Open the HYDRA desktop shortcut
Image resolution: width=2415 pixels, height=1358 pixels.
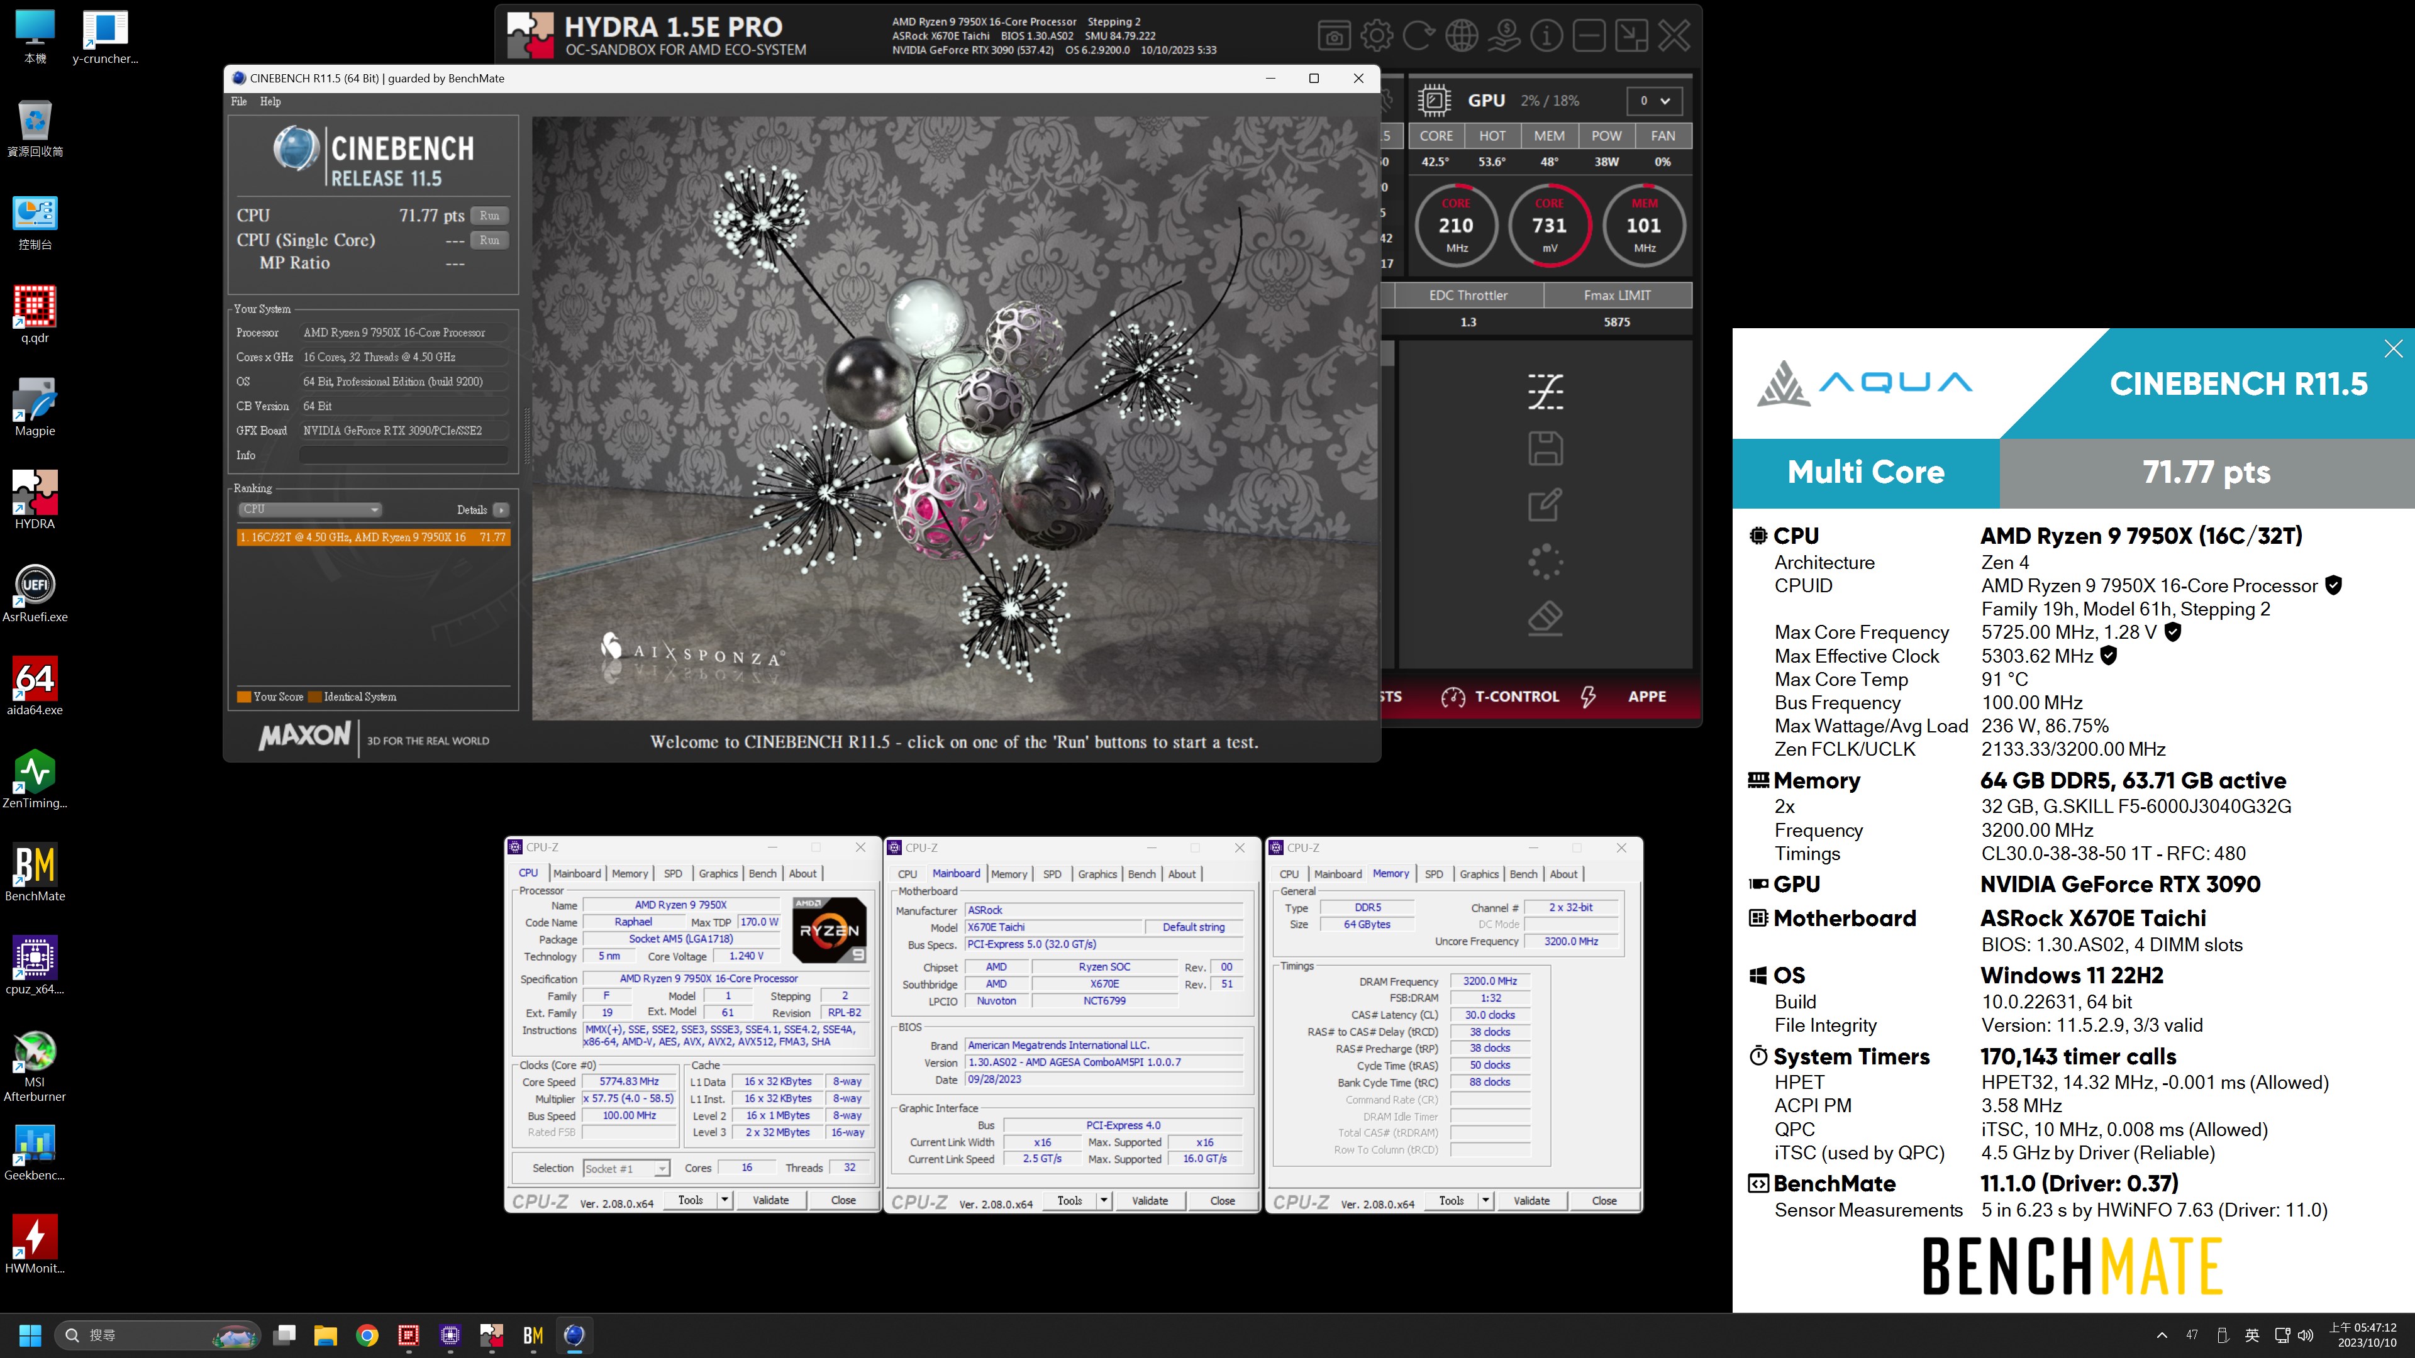coord(35,500)
